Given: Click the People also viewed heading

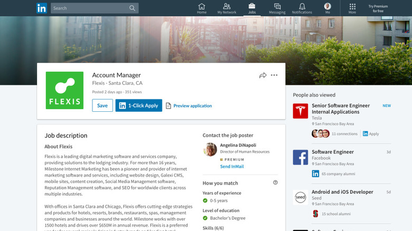Looking at the screenshot, I should 314,95.
